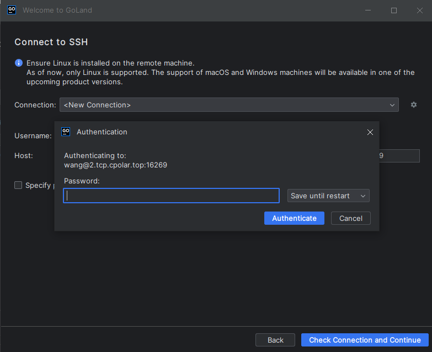Close the Authentication dialog with its X

(370, 132)
